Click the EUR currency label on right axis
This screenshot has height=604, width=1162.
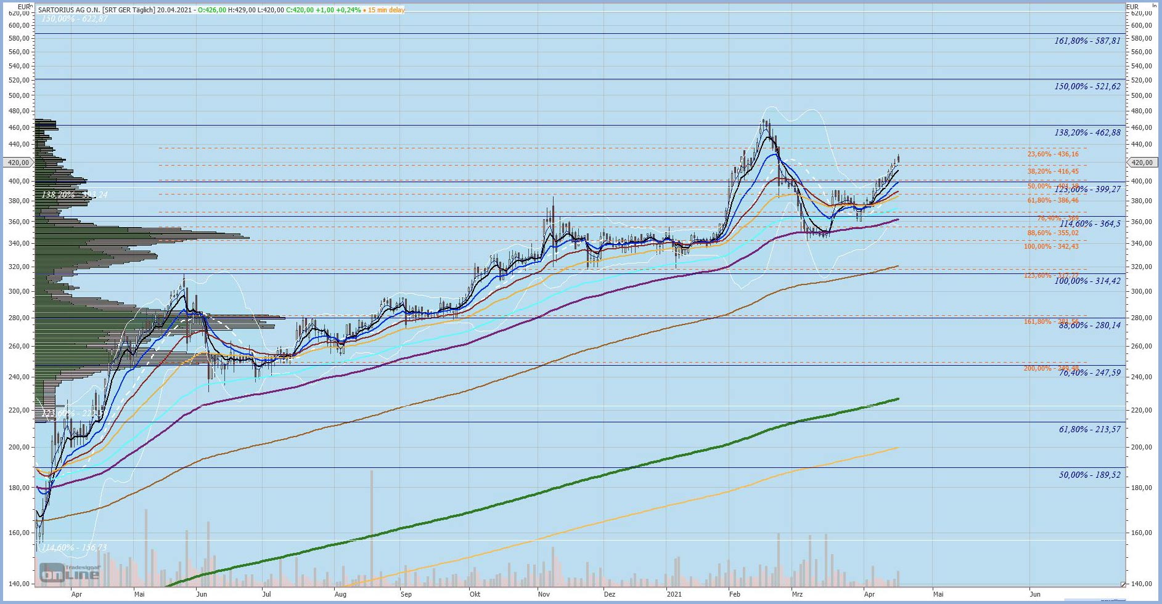[x=1133, y=7]
